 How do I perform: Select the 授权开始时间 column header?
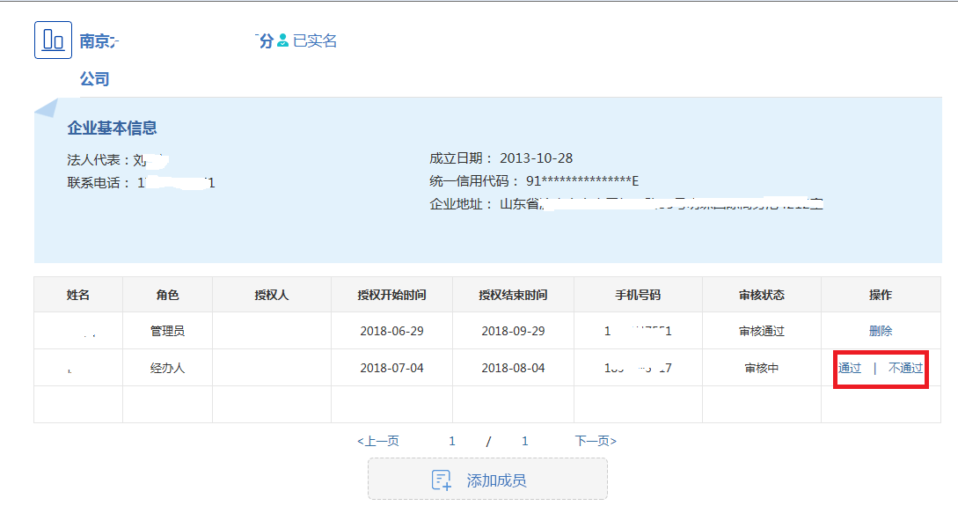coord(391,296)
